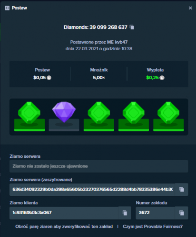
Task: Click the Postaw header icon
Action: click(7, 8)
